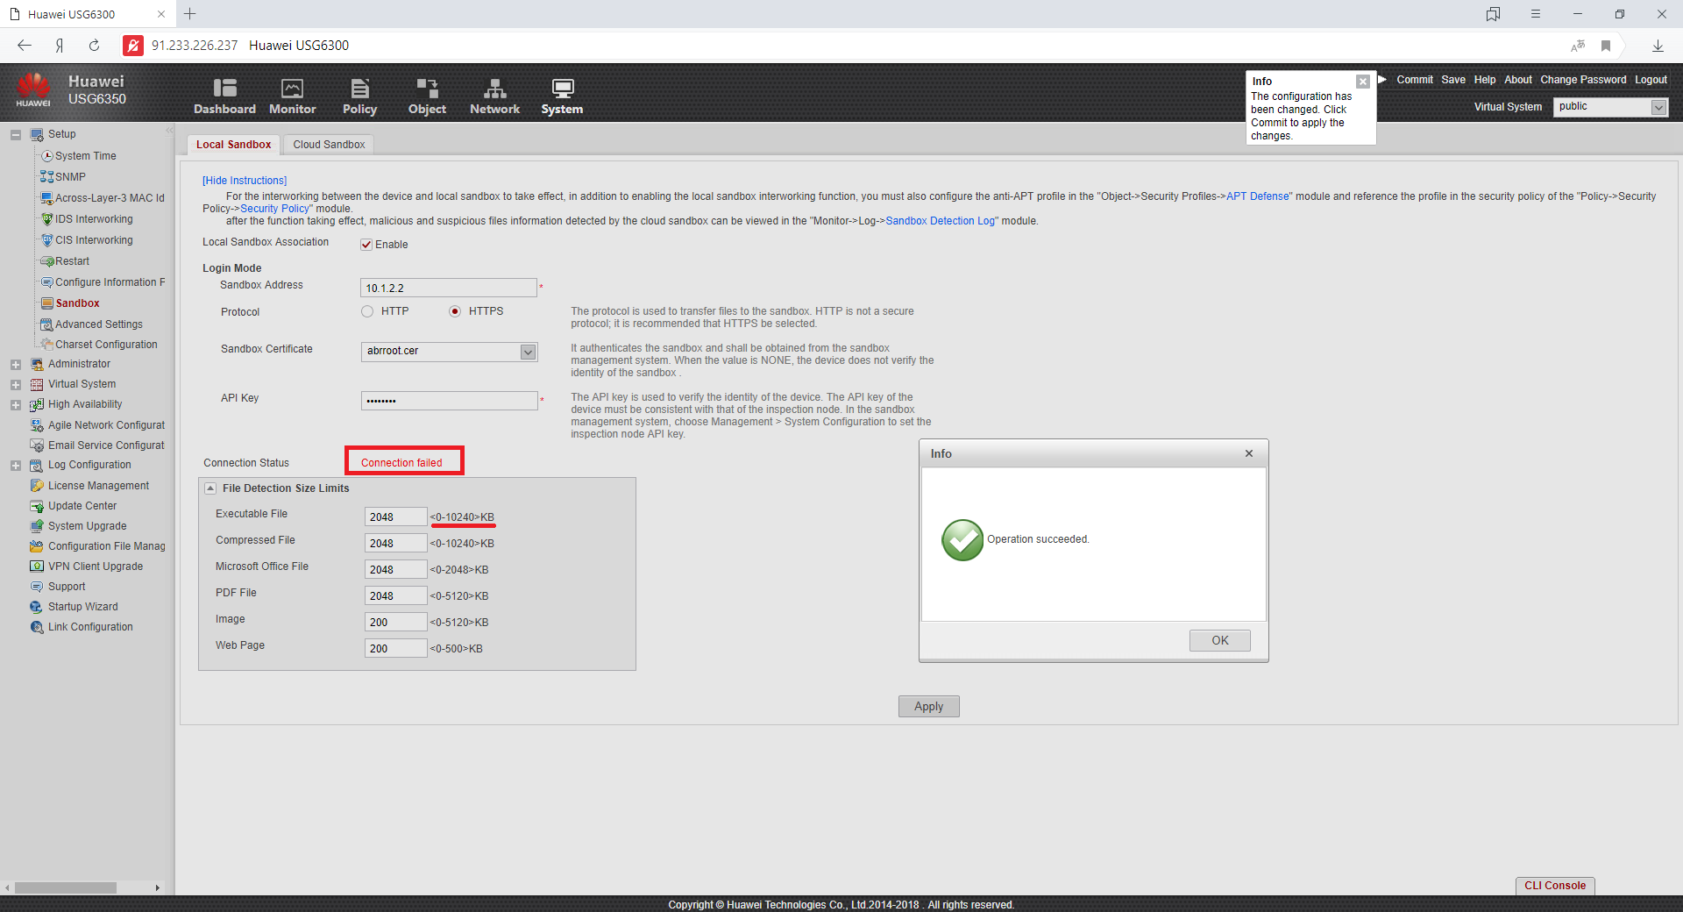1683x912 pixels.
Task: Open the APT Defense link
Action: [x=1258, y=196]
